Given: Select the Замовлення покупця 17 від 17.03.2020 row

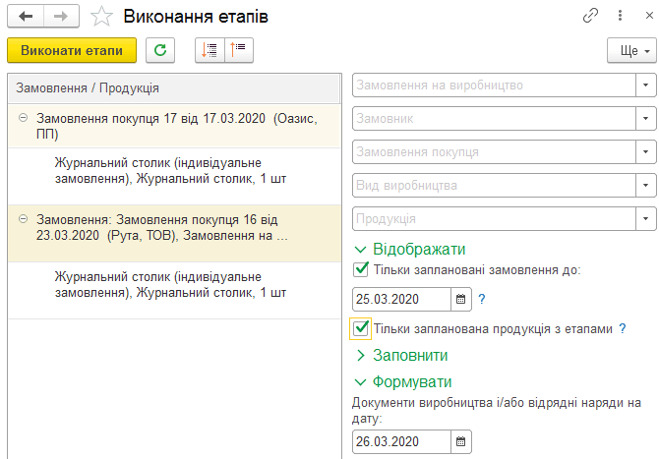Looking at the screenshot, I should click(x=174, y=126).
